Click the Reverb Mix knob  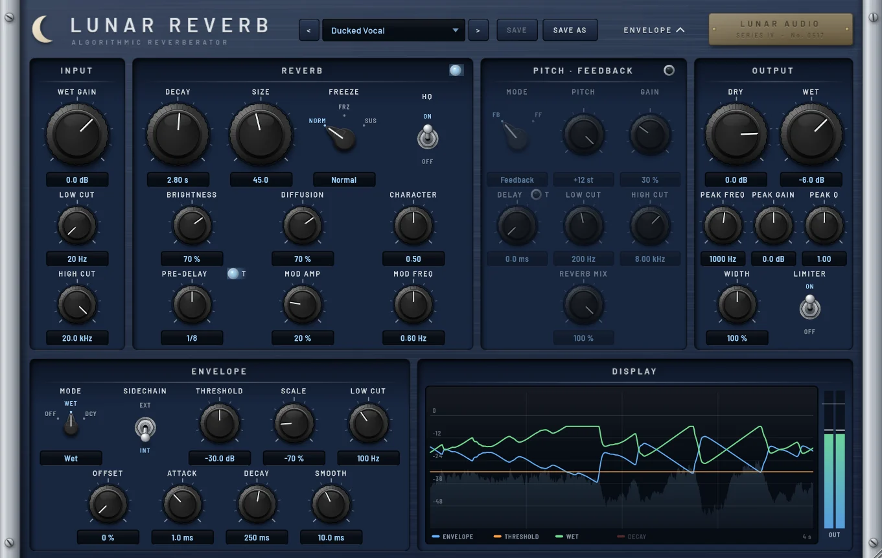(583, 305)
